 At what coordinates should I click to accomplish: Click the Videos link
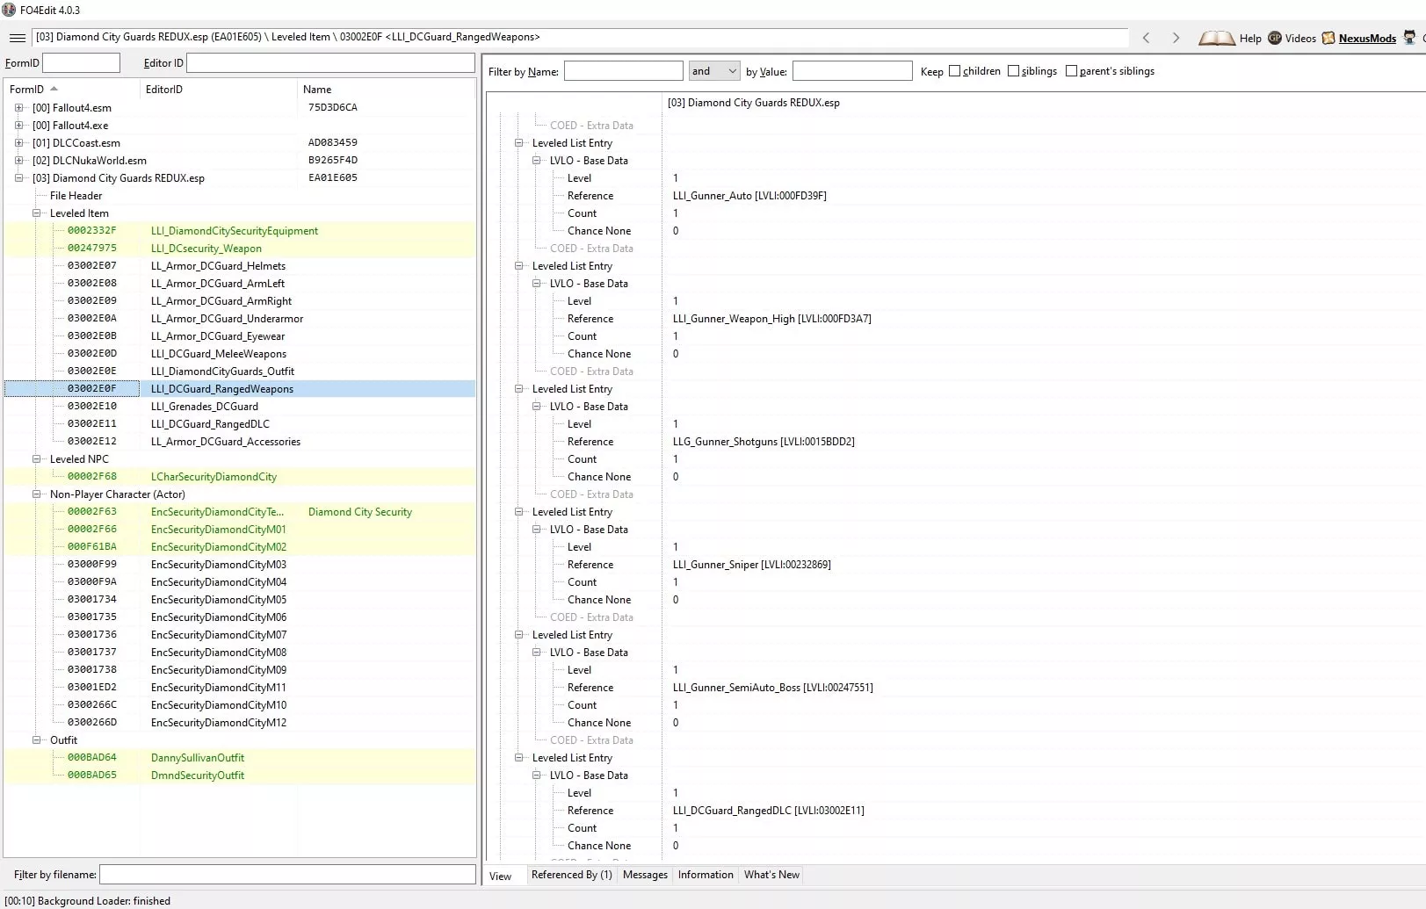pos(1300,39)
